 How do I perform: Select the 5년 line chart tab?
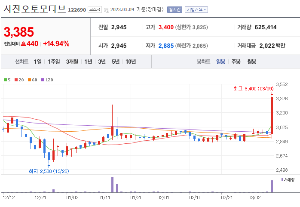pos(116,62)
